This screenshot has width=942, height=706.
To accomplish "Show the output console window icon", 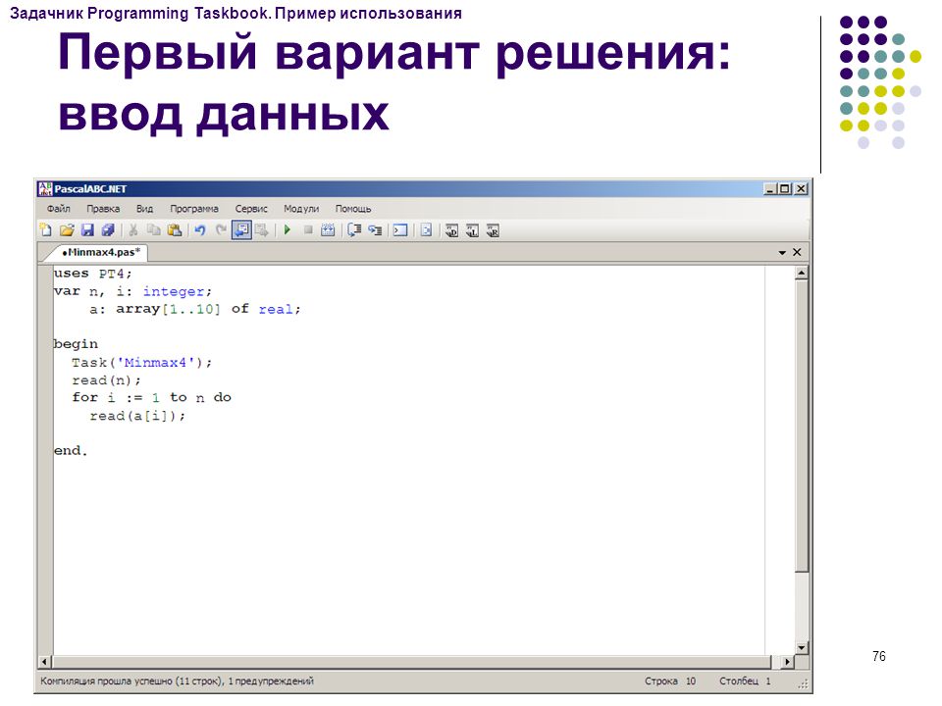I will click(x=400, y=230).
